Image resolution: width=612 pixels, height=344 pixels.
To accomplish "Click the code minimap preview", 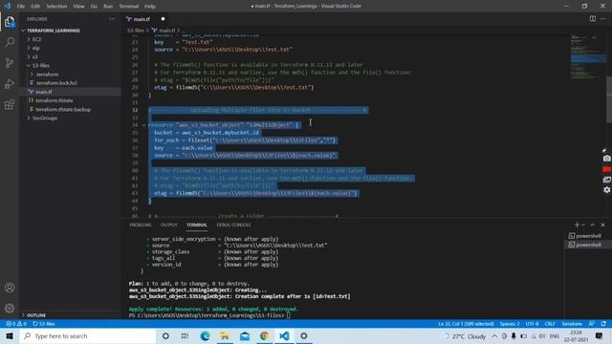I will [x=588, y=58].
